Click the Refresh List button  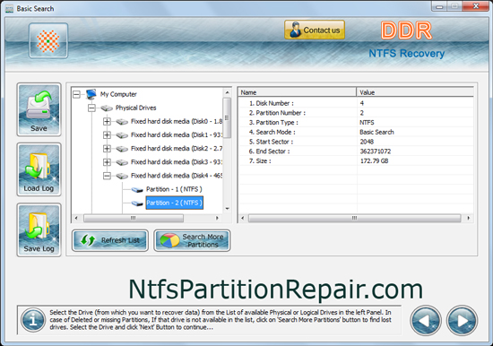tap(110, 240)
